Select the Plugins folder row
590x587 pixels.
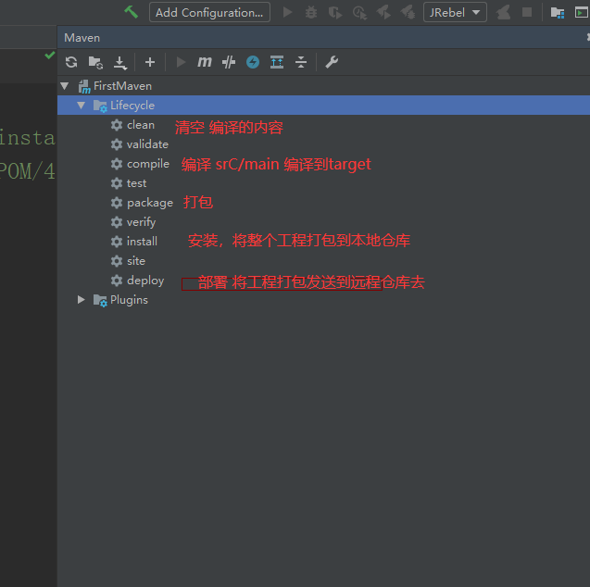[x=323, y=300]
